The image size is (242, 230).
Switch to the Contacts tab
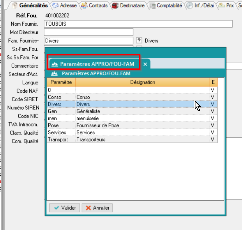click(95, 6)
